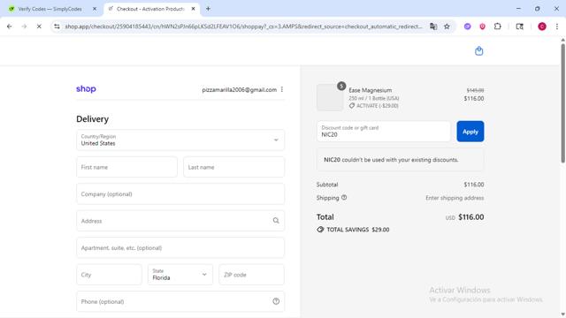Expand the Country/Region dropdown

180,140
